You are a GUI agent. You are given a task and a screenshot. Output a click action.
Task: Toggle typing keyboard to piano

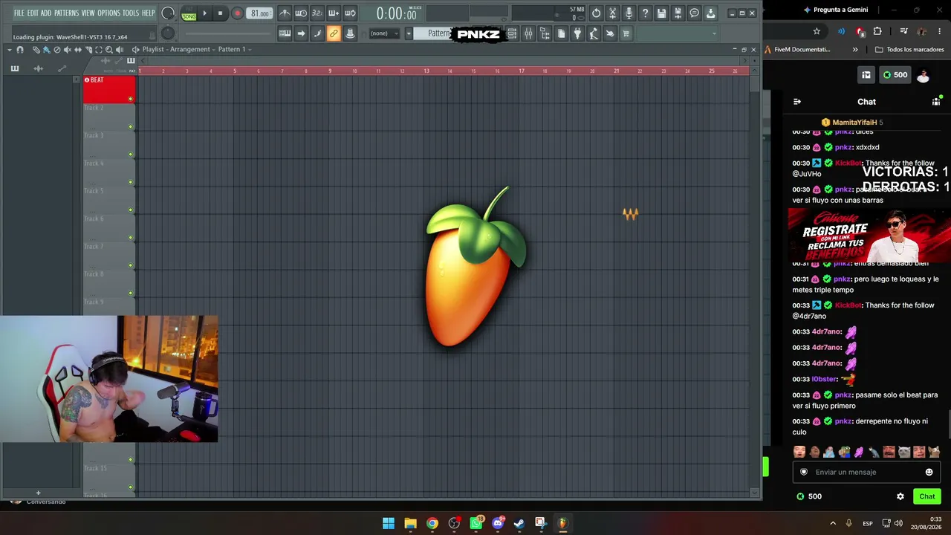click(285, 33)
